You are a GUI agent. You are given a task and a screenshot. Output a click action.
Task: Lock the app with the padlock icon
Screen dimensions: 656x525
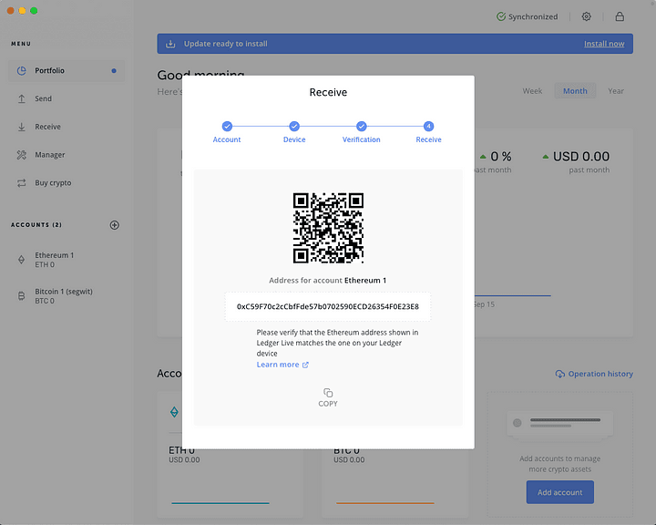pos(620,16)
